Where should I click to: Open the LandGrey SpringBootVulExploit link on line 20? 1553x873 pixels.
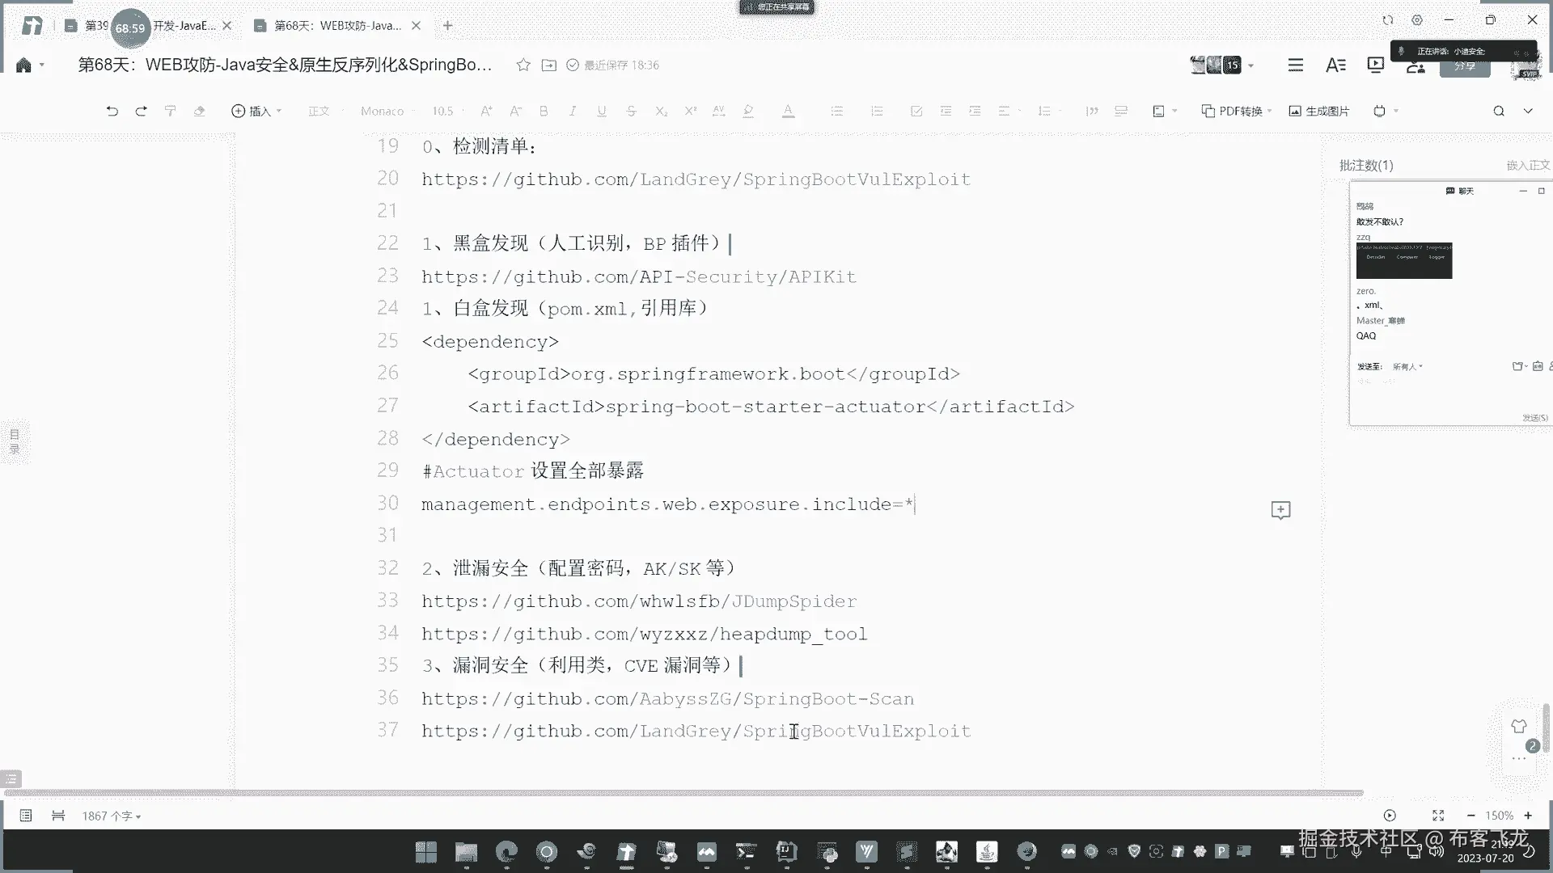pos(696,179)
